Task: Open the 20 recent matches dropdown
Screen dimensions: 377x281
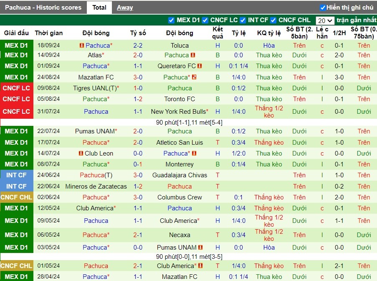Action: point(325,21)
